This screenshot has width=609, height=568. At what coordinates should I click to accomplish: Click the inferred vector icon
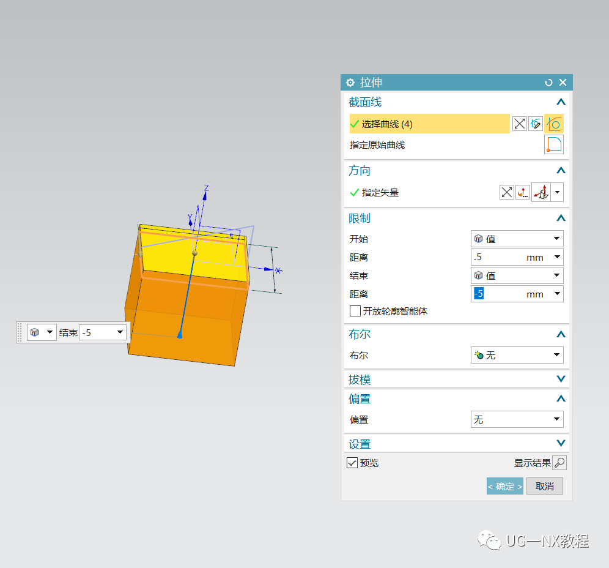541,192
